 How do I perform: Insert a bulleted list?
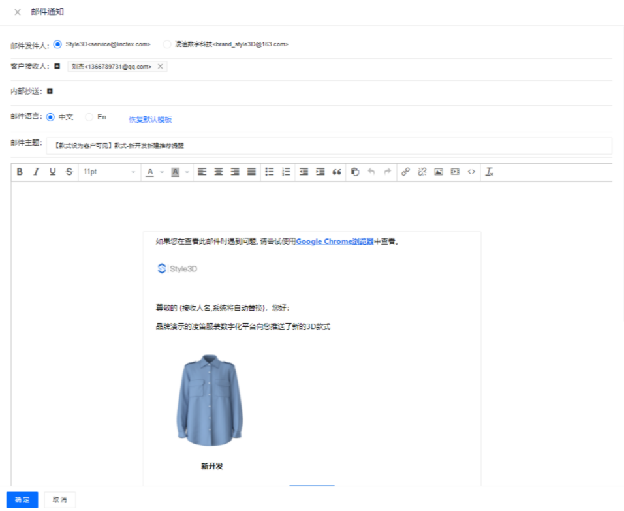(270, 172)
